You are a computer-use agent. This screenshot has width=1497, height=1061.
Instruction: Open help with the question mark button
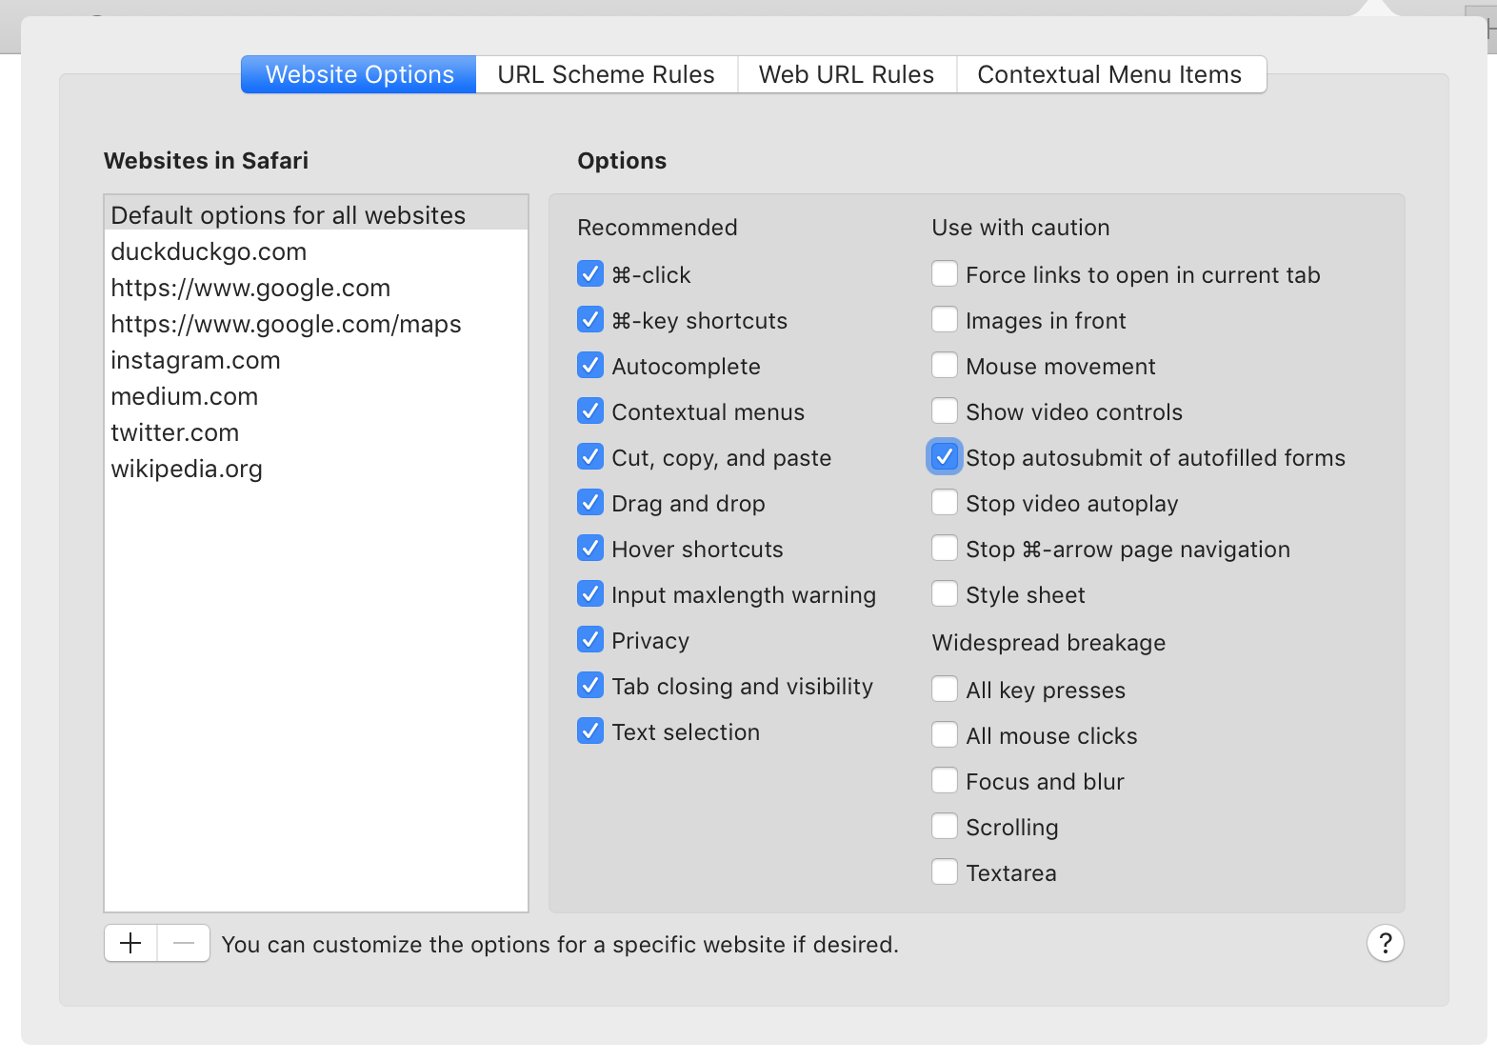tap(1385, 943)
